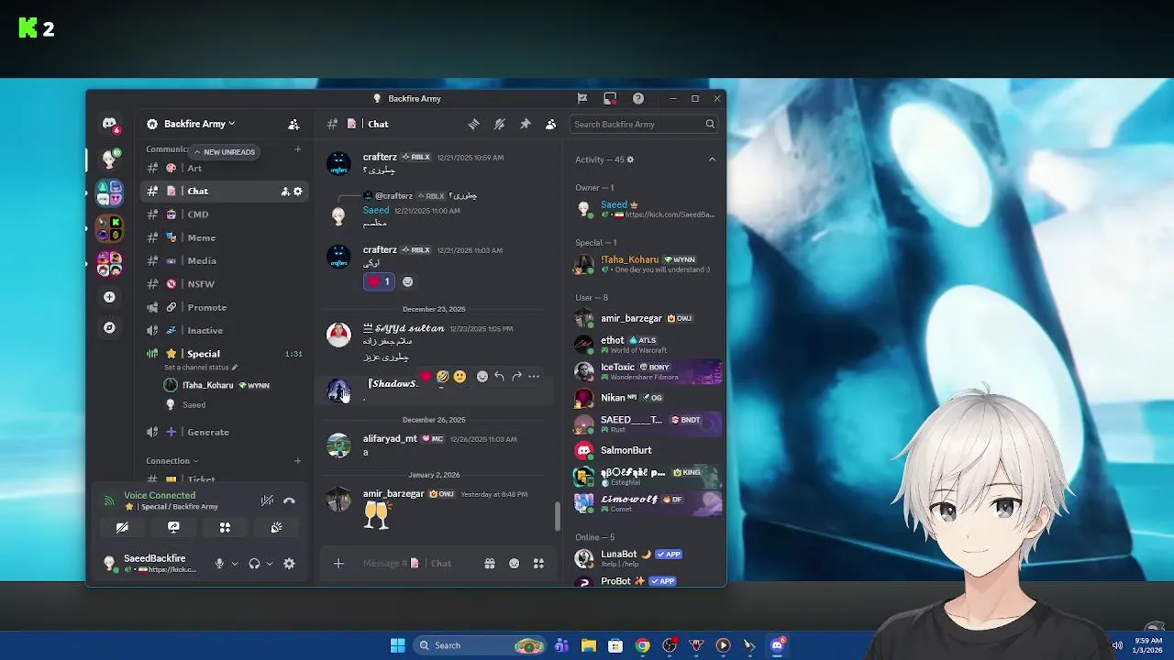
Task: Forward the ShadowS message
Action: coord(516,376)
